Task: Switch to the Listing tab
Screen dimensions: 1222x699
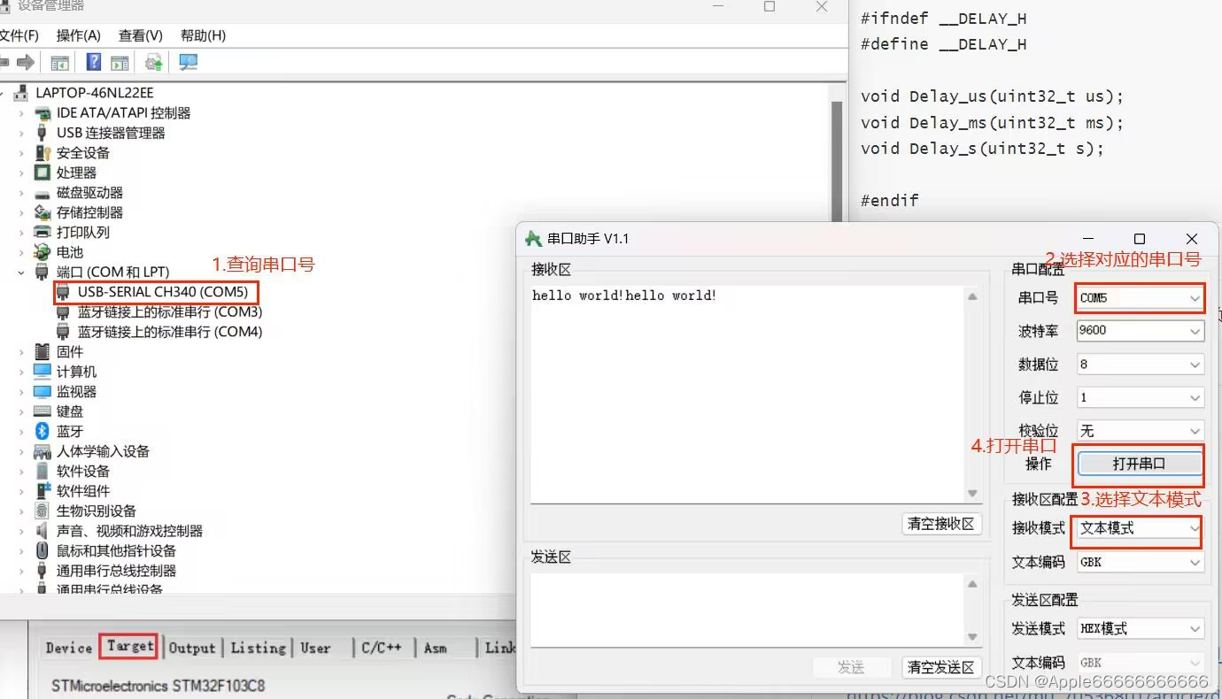Action: click(x=258, y=648)
